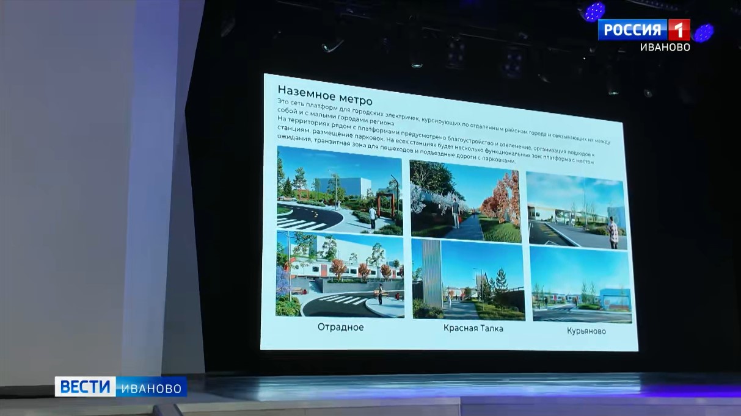The width and height of the screenshot is (741, 416).
Task: Open the bottom Курьяново station image
Action: tap(580, 285)
